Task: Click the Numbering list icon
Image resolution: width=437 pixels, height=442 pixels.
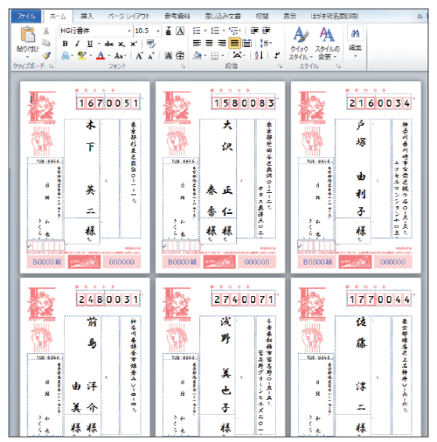Action: [215, 31]
